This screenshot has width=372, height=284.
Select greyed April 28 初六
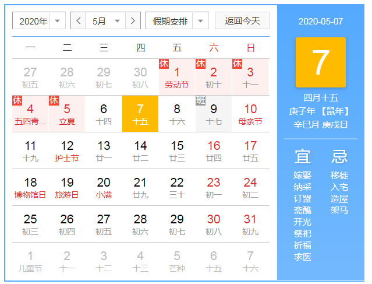(x=67, y=77)
